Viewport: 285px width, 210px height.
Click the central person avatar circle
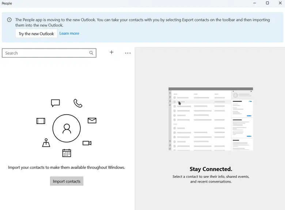[66, 128]
